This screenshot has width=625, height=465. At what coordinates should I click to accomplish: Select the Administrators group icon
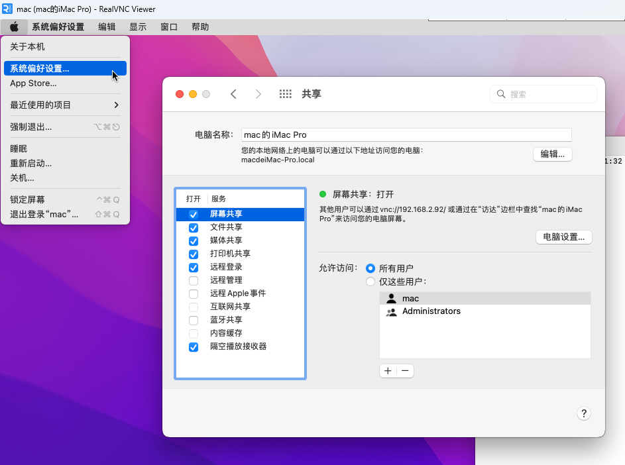pos(392,311)
